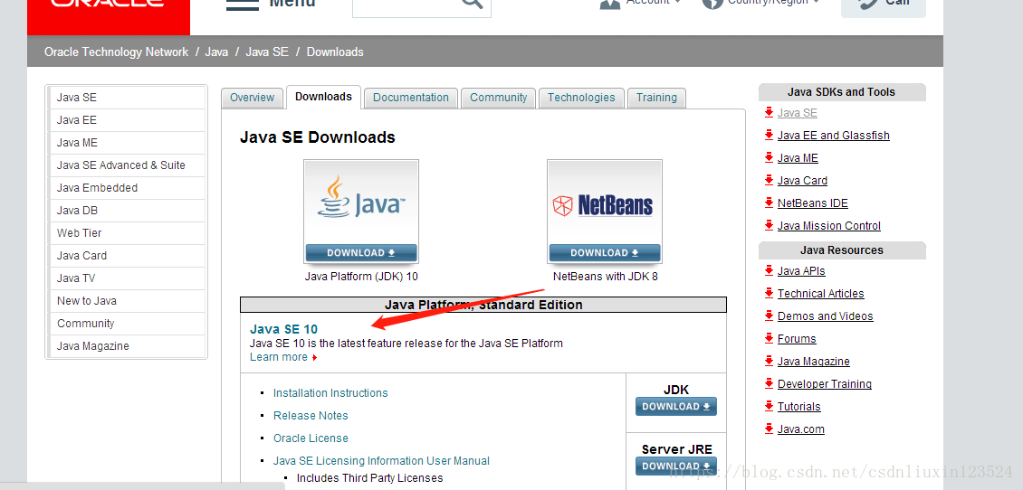The width and height of the screenshot is (1023, 490).
Task: Select Web Tier in sidebar
Action: click(128, 233)
